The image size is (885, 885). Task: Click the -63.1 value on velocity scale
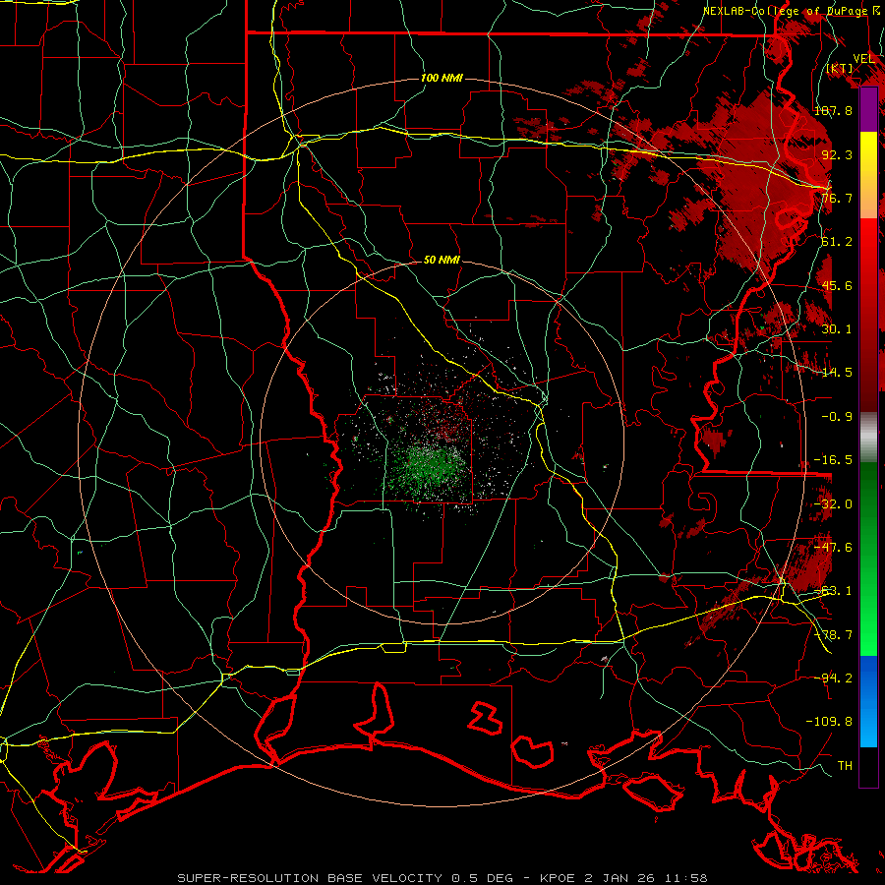834,591
